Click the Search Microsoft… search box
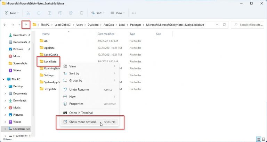Viewport: 267px width, 142px height. 248,25
